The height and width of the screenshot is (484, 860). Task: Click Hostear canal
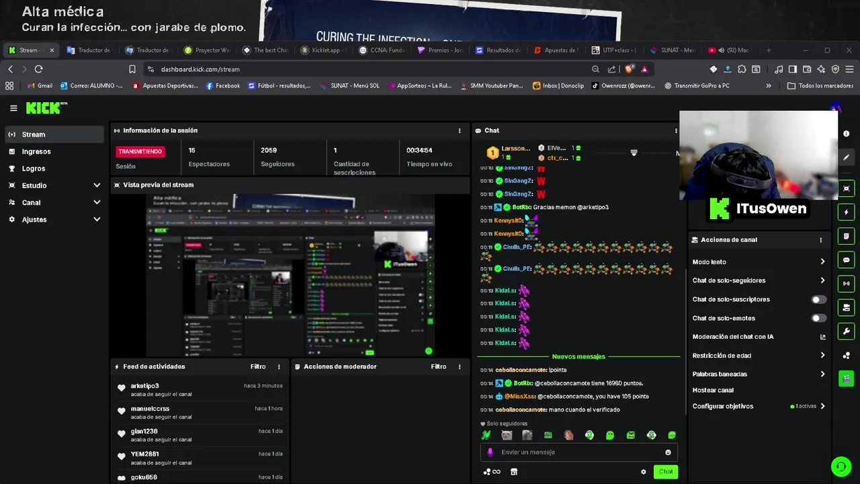point(713,390)
